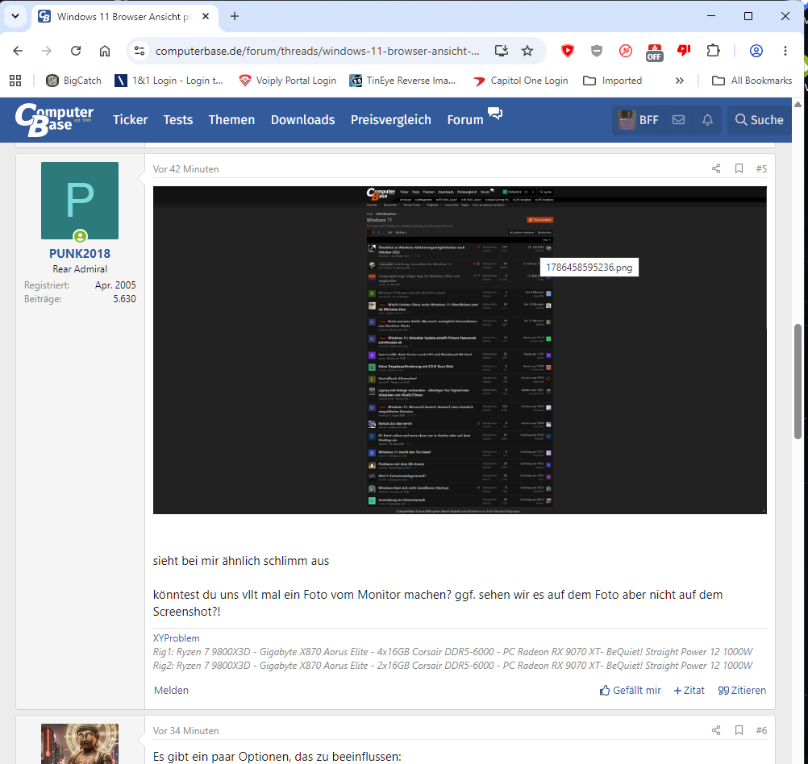Go forward in browser history
The width and height of the screenshot is (808, 764).
47,51
